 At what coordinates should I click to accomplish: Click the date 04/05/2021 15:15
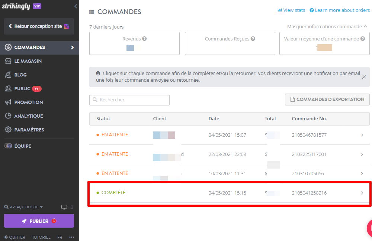pyautogui.click(x=227, y=193)
